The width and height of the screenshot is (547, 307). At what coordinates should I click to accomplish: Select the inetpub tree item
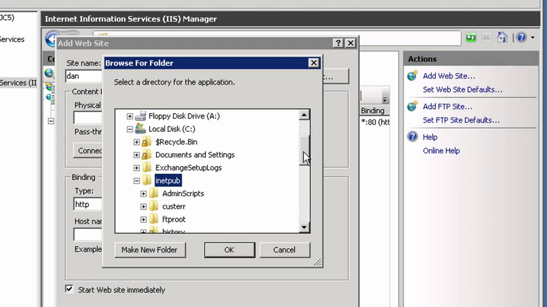tap(168, 180)
